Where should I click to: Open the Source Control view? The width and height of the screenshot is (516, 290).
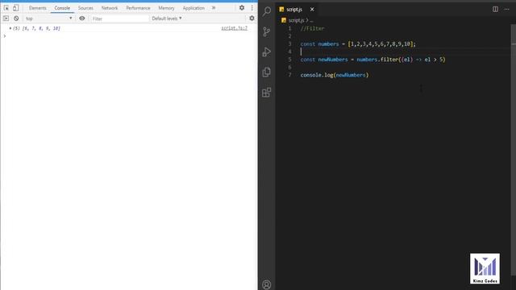coord(267,31)
